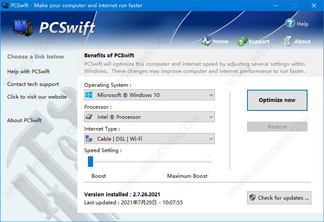
Task: Select the Microsoft Windows 10 combo box
Action: coord(149,95)
